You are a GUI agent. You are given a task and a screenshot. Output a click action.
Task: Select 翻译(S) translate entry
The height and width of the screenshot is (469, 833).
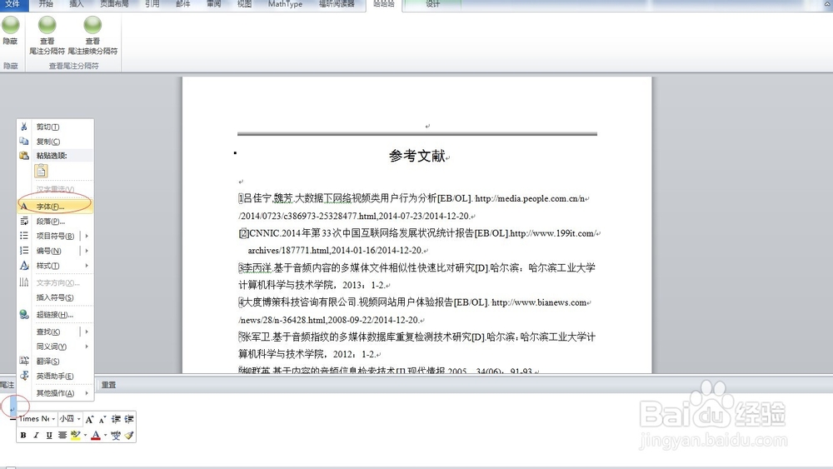(x=55, y=362)
